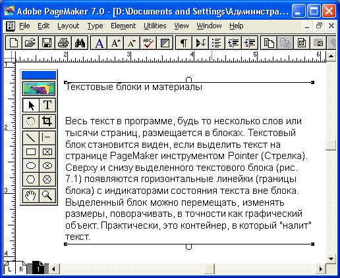Click the Save disk icon
Viewport: 340px width, 278px height.
[x=47, y=43]
